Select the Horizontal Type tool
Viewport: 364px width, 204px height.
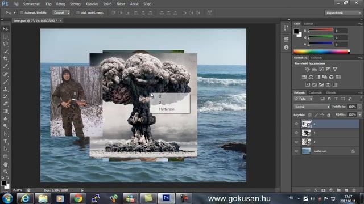(x=5, y=141)
